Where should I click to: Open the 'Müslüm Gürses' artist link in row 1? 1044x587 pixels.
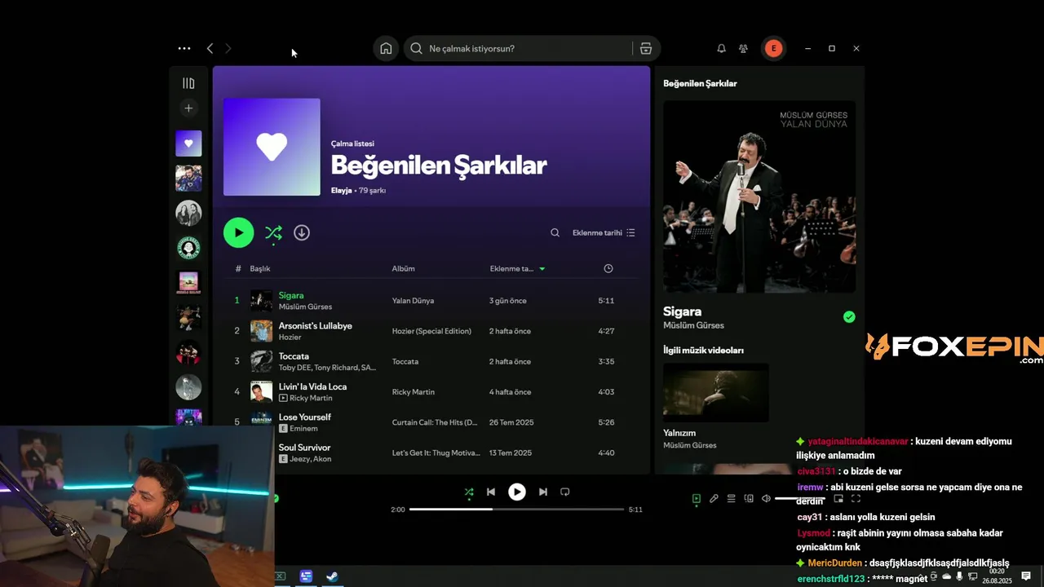pos(305,307)
